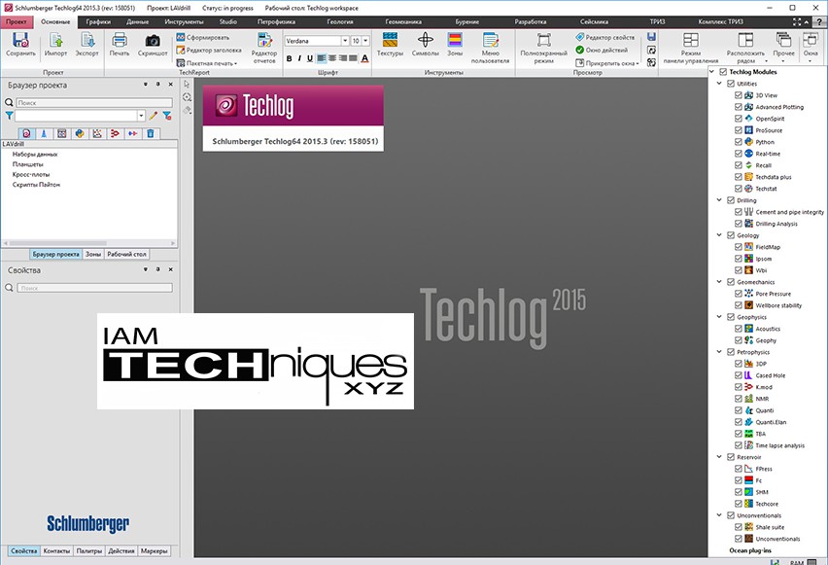Click the Сохранить (Save) icon
Image resolution: width=828 pixels, height=565 pixels.
click(x=20, y=40)
